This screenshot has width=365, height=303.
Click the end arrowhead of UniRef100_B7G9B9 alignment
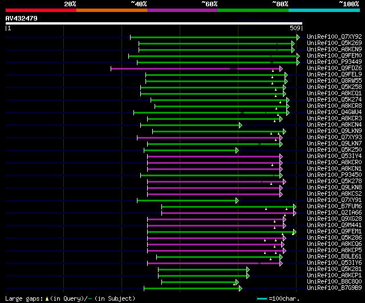241,289
